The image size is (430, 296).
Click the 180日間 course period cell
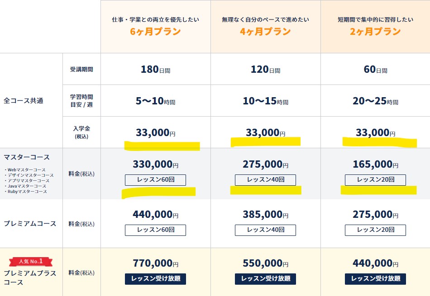tap(156, 69)
